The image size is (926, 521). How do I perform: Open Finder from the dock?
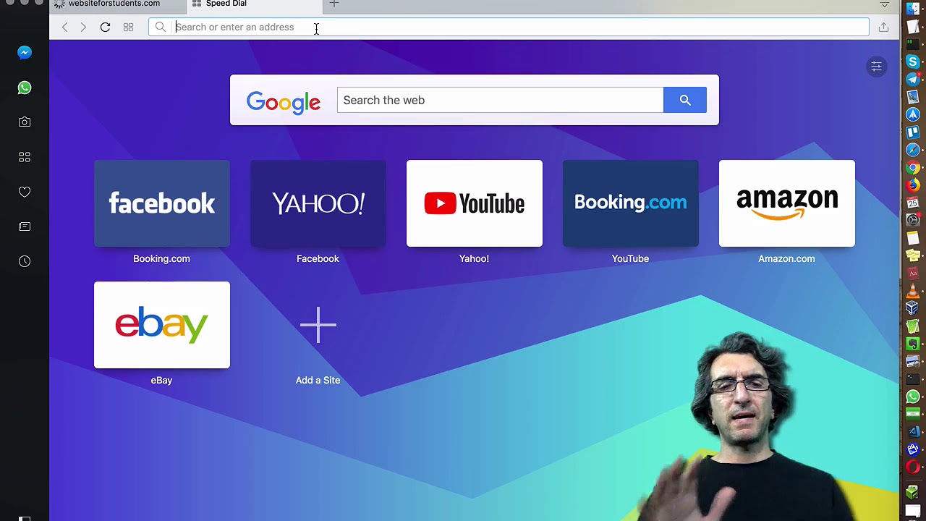coord(913,9)
